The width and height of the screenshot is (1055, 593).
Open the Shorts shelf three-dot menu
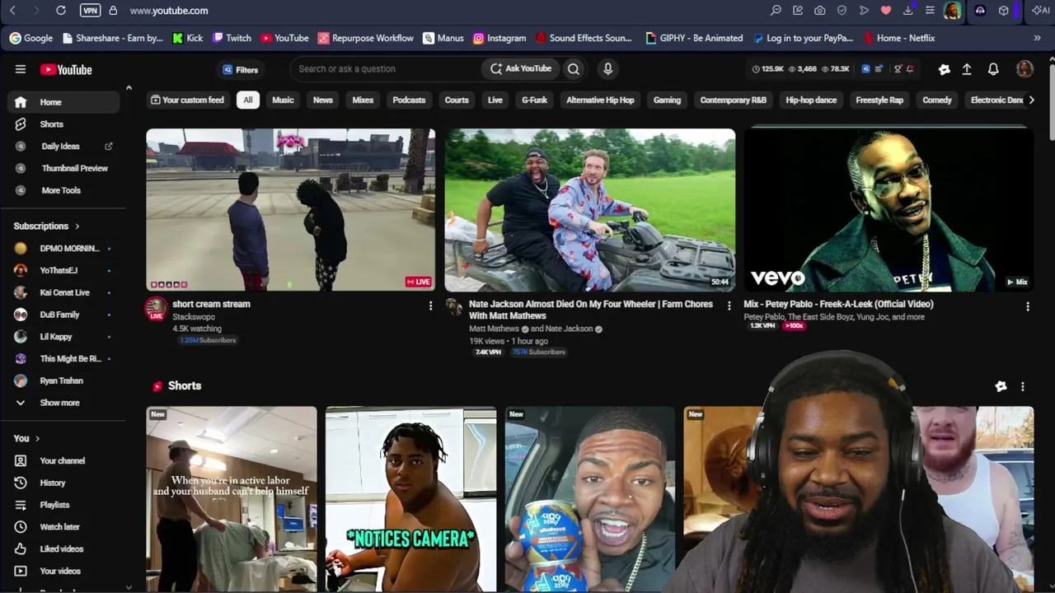pyautogui.click(x=1023, y=386)
